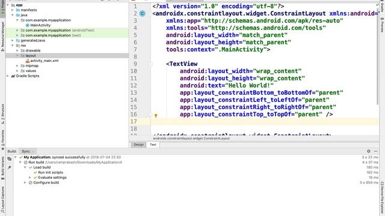The image size is (385, 216).
Task: Select the layout folder row
Action: 67,56
